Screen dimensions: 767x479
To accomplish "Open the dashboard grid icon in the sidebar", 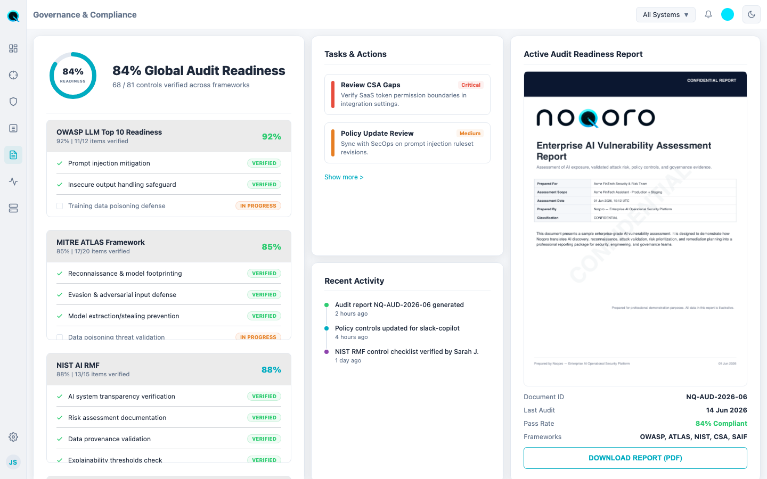I will point(13,48).
